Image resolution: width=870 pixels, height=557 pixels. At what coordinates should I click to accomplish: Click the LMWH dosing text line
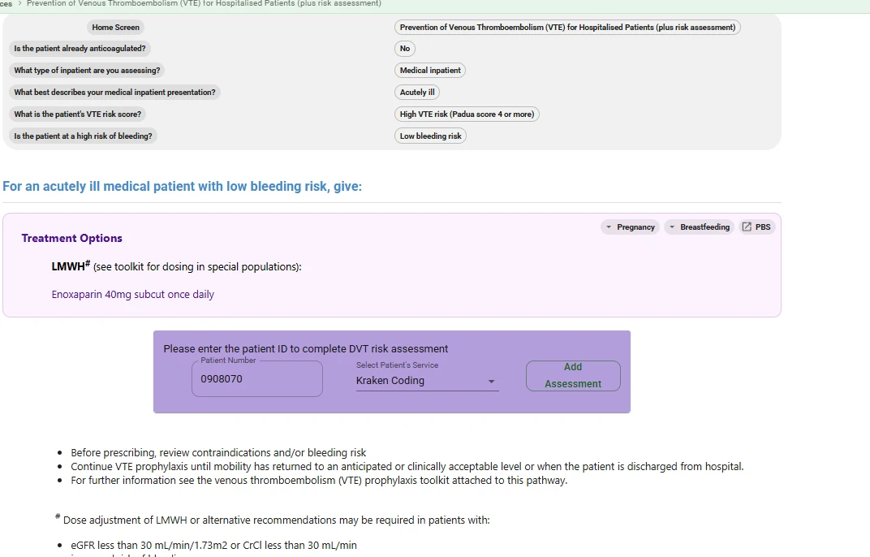(x=176, y=266)
